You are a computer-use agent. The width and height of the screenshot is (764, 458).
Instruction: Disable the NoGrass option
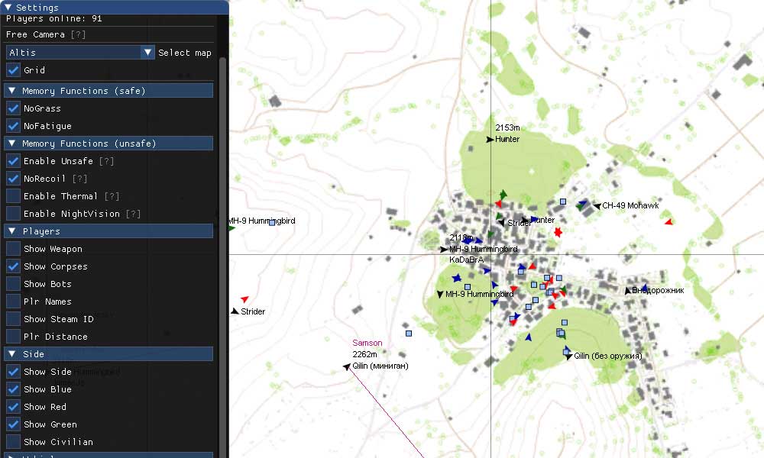tap(13, 108)
